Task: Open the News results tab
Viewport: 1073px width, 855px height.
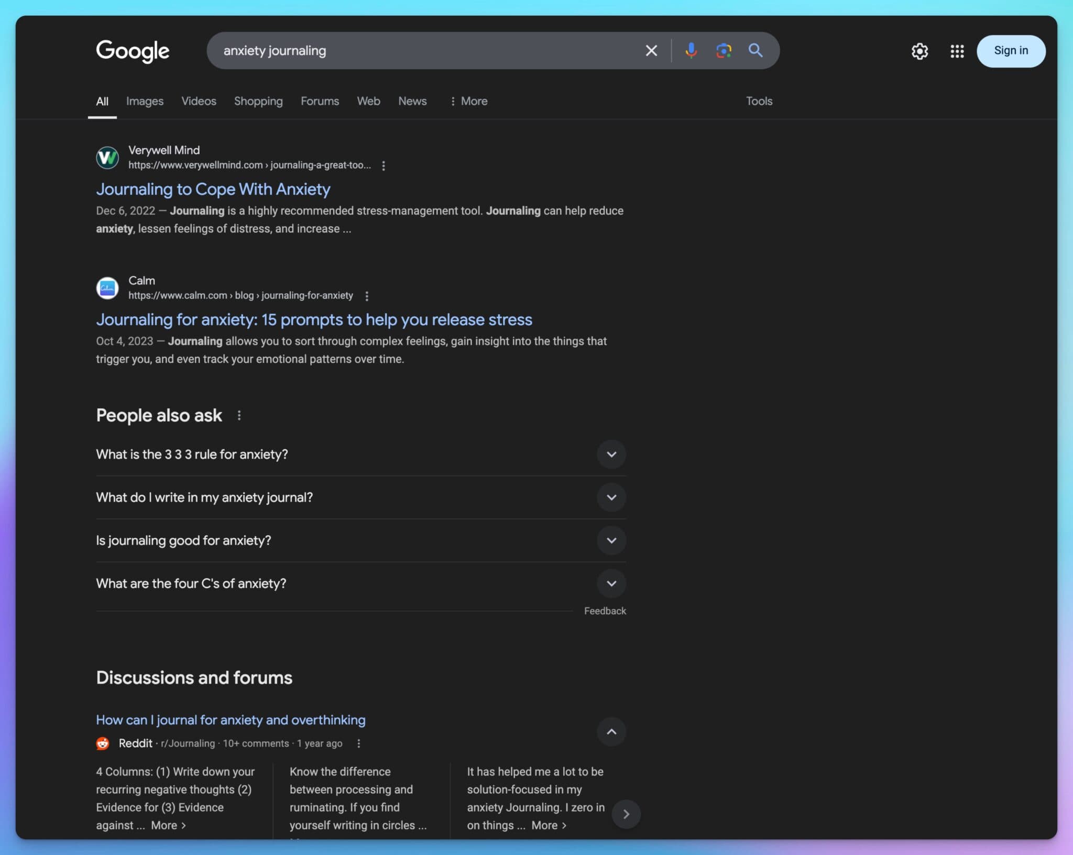Action: tap(412, 101)
